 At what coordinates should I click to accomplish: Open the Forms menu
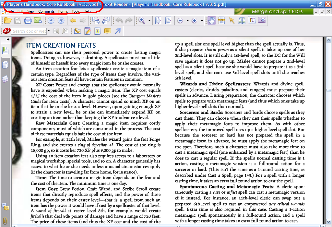click(63, 11)
